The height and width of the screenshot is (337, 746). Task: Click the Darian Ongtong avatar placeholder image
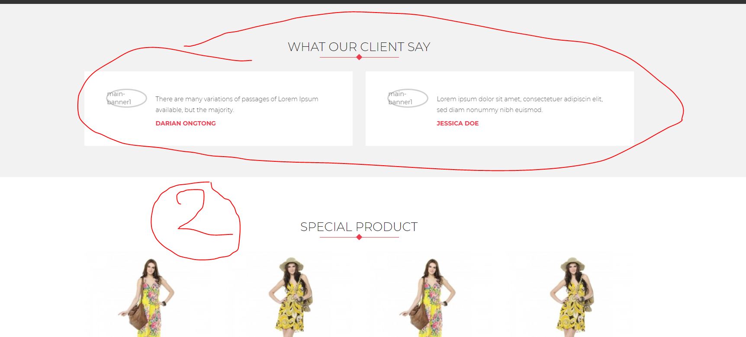tap(126, 98)
